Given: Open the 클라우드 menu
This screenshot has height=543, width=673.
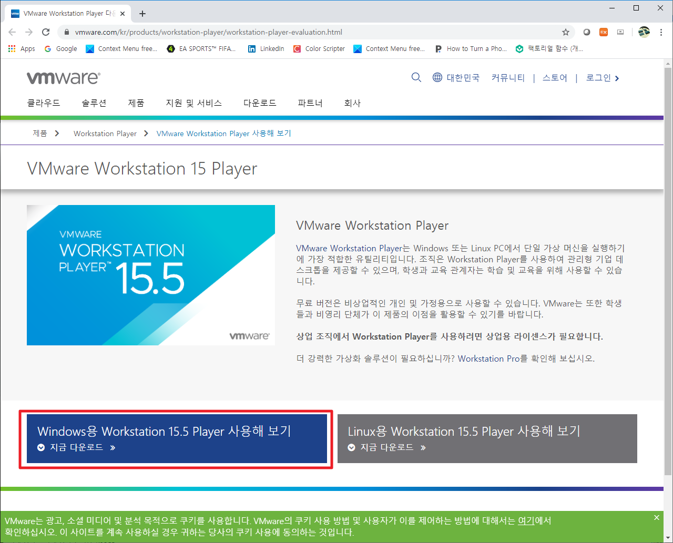Looking at the screenshot, I should (44, 103).
